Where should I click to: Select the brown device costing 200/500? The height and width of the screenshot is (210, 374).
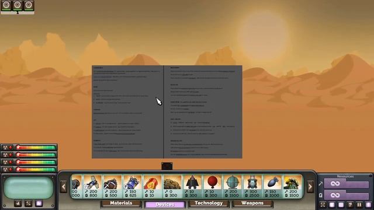[112, 187]
